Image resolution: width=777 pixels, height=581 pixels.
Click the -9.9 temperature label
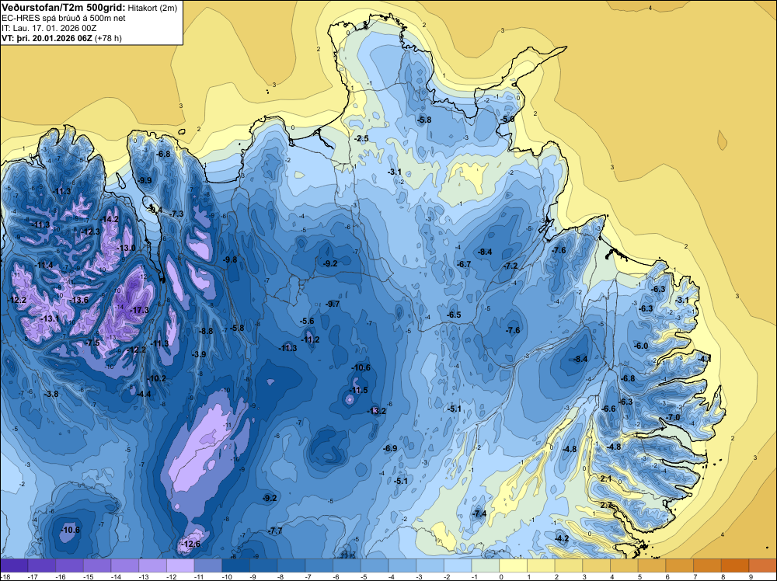pyautogui.click(x=145, y=180)
